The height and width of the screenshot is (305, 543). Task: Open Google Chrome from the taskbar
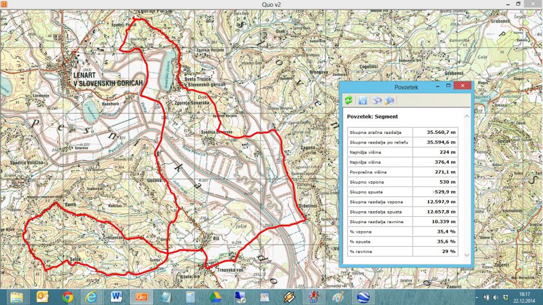67,297
